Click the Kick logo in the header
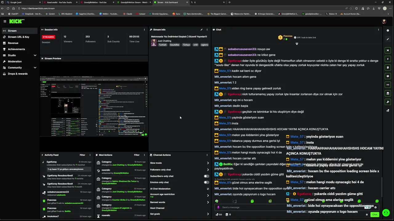The height and width of the screenshot is (221, 394). click(17, 21)
